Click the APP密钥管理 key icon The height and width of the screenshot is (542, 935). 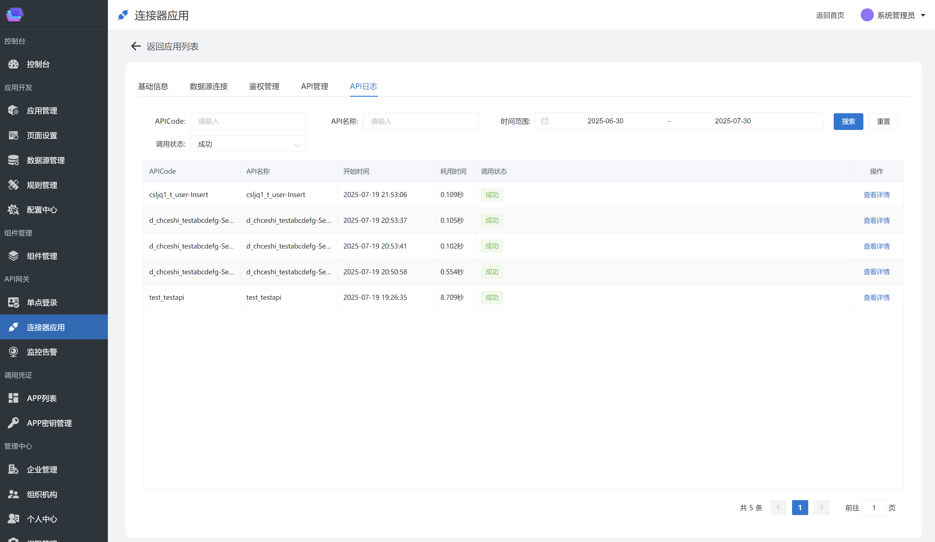(13, 423)
